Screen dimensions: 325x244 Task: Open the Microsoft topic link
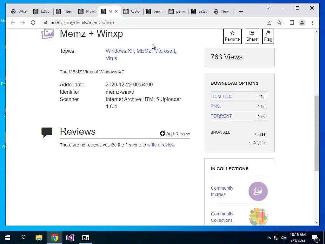(165, 51)
